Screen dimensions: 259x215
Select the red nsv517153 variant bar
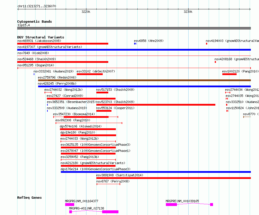pyautogui.click(x=102, y=93)
